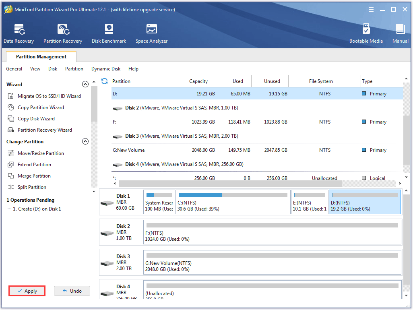
Task: Start Migrate OS to SSD/HD Wizard
Action: point(44,96)
